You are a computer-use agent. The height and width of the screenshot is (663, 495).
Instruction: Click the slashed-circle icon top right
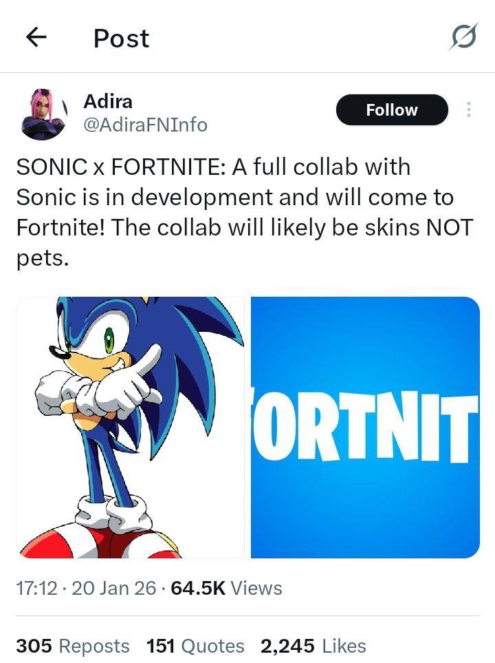click(x=464, y=38)
